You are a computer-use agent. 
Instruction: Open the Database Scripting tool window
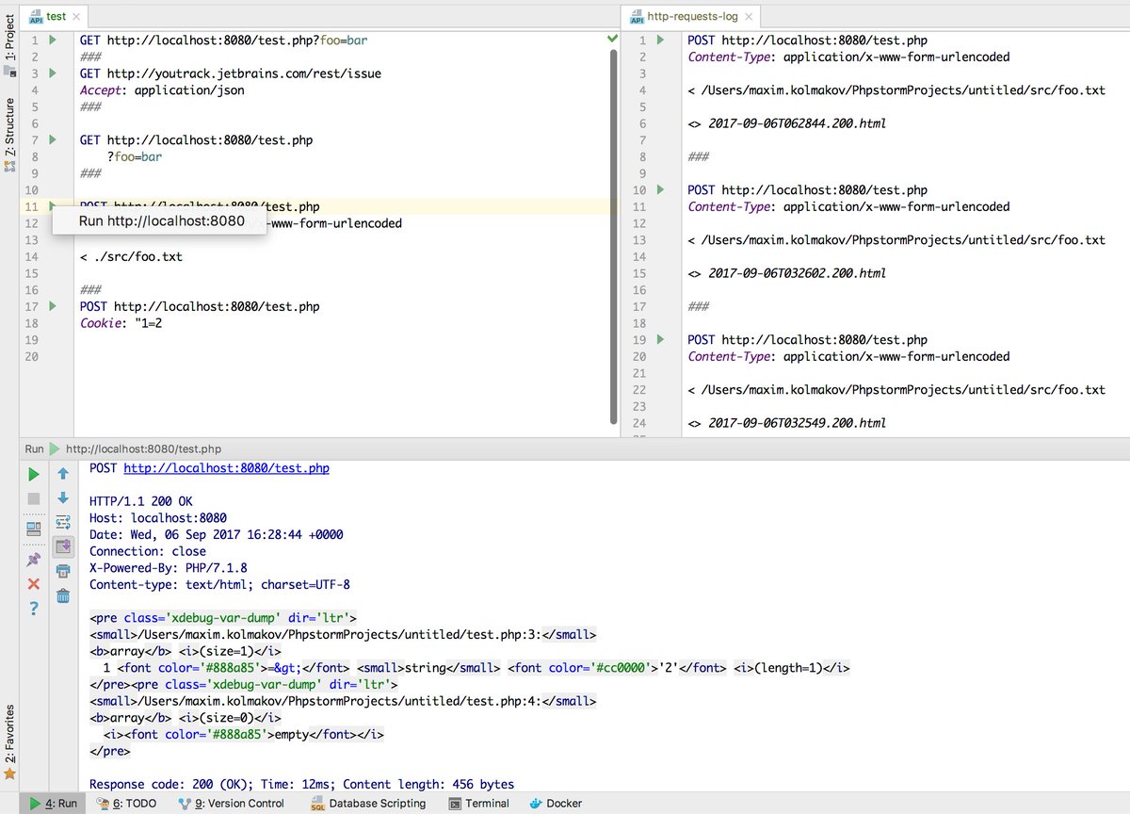point(368,804)
